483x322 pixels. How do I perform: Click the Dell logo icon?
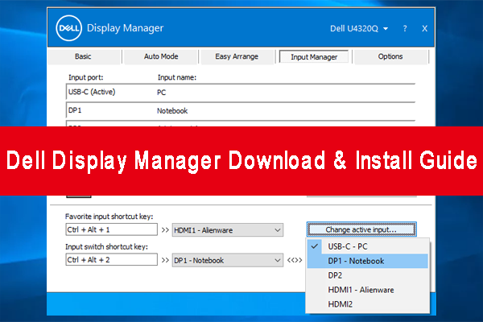click(x=69, y=28)
